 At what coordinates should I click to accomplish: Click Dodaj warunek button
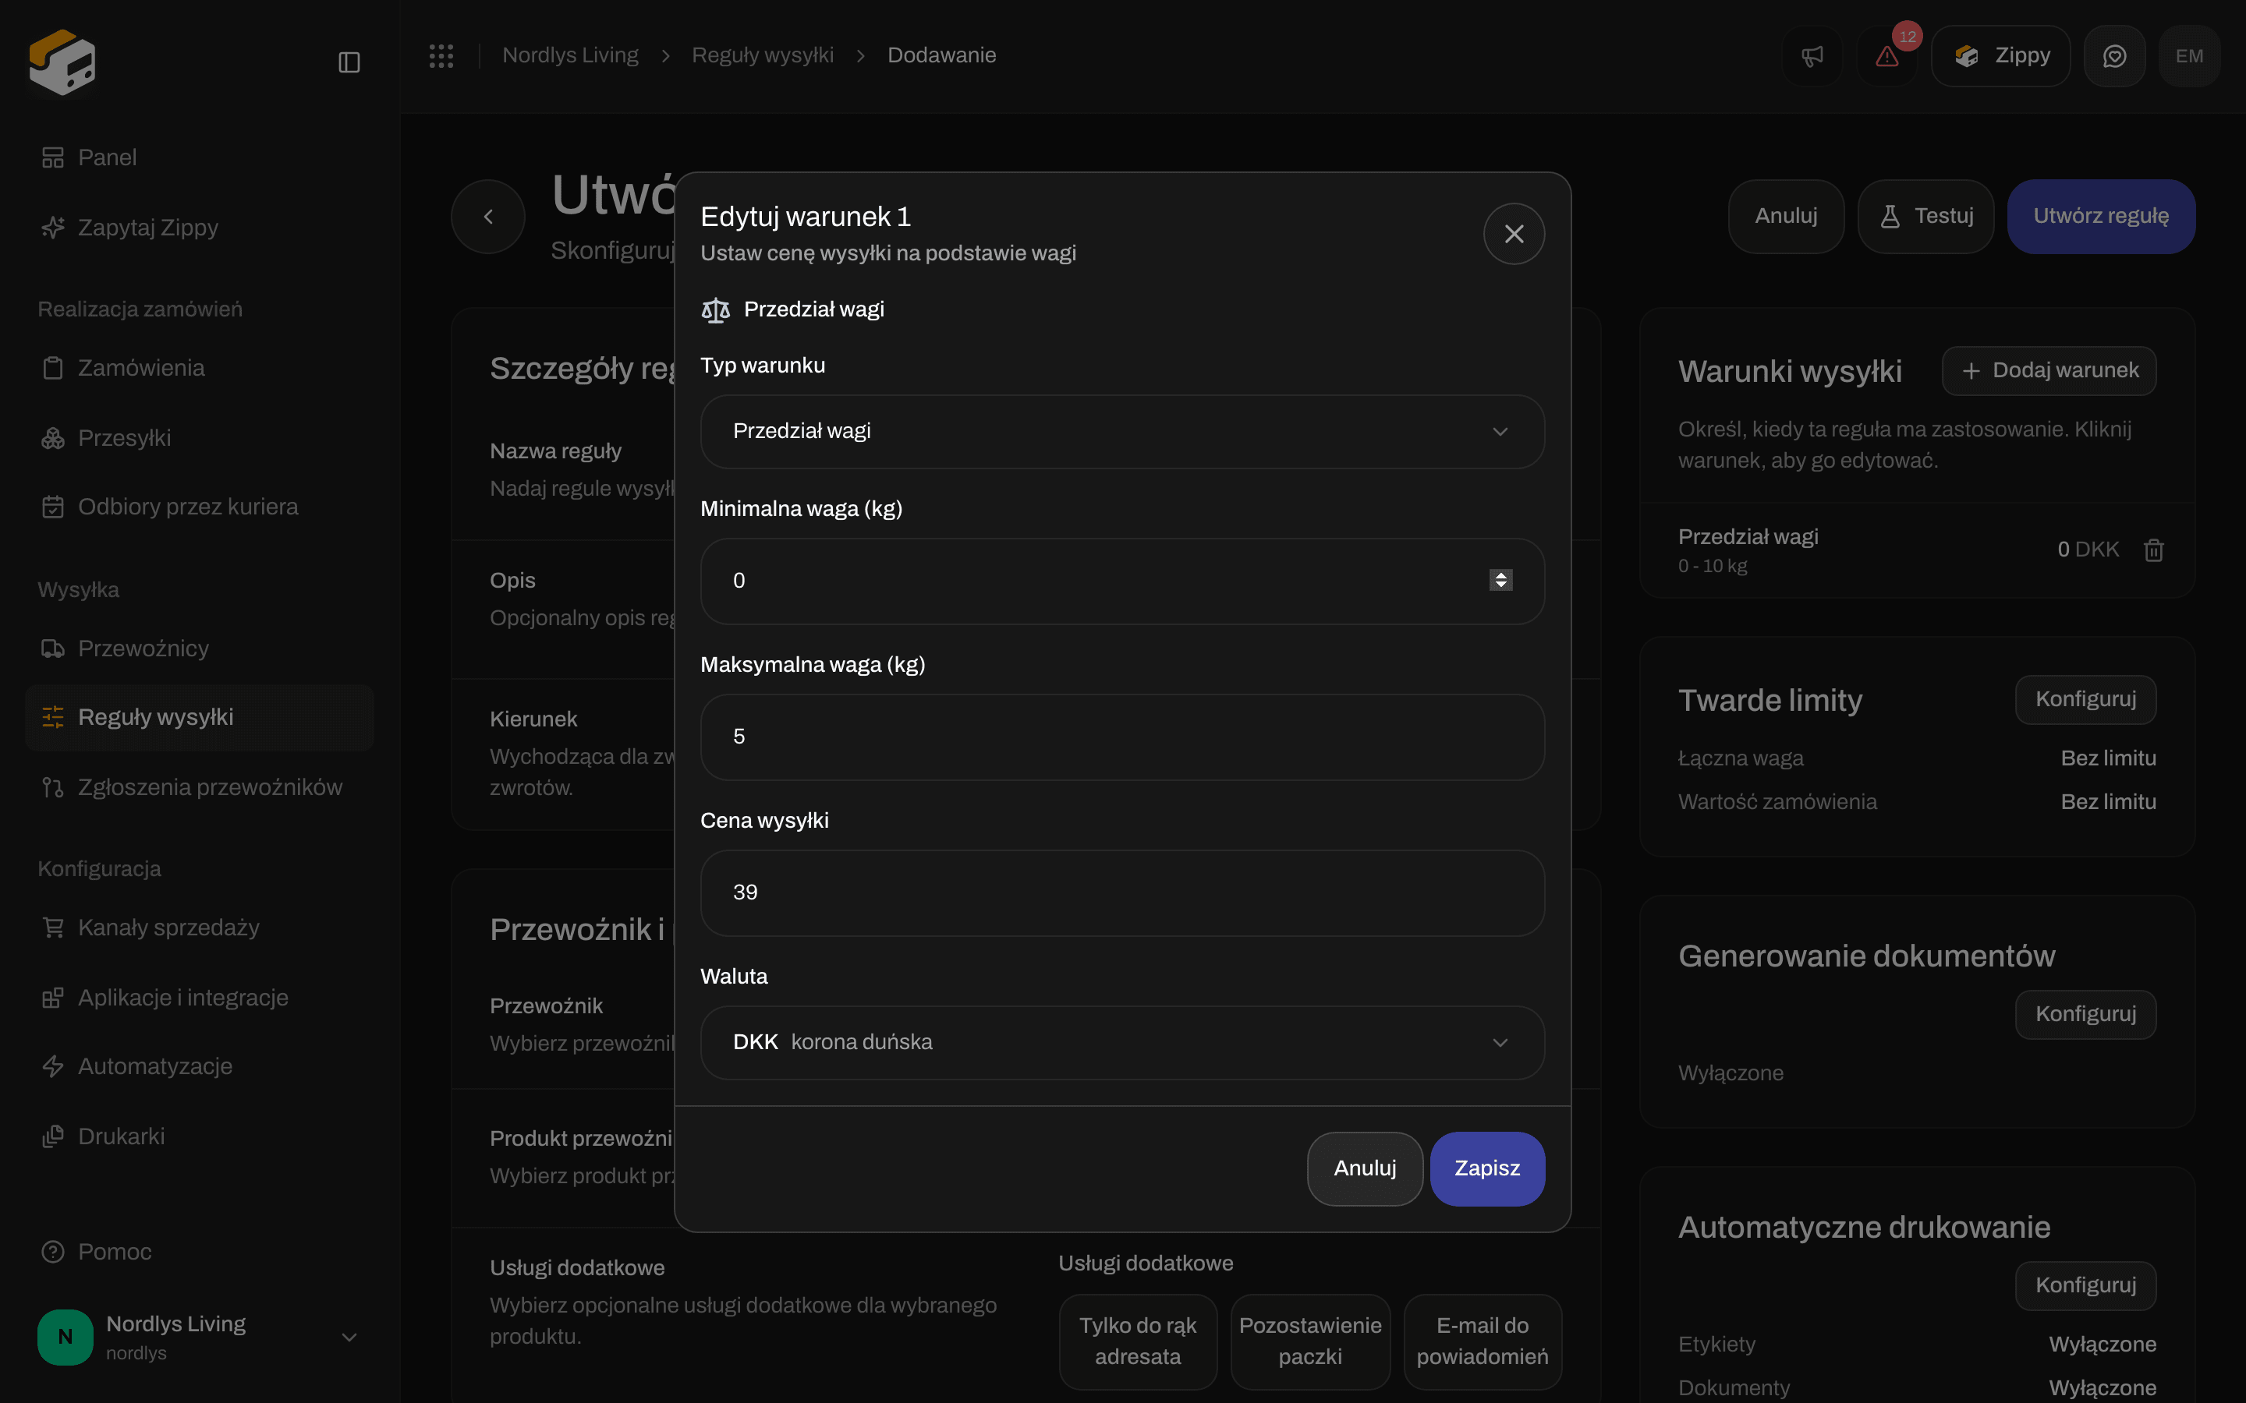pyautogui.click(x=2049, y=371)
